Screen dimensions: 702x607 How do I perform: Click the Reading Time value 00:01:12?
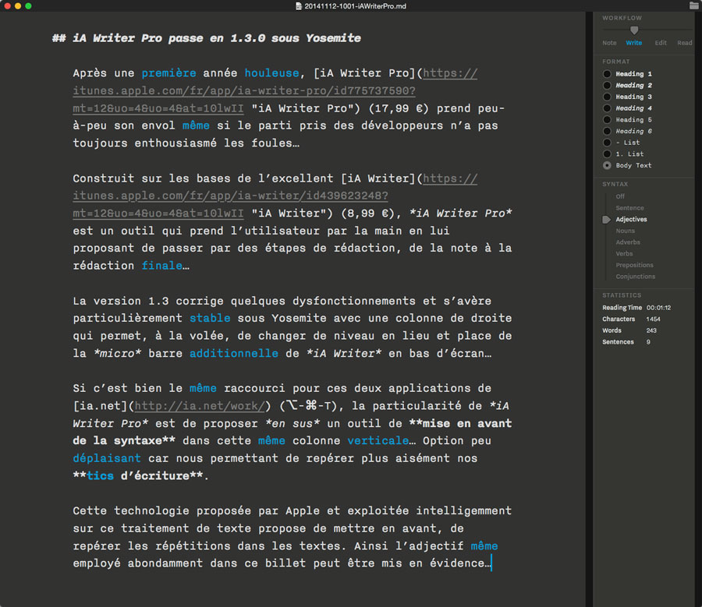[x=658, y=308]
